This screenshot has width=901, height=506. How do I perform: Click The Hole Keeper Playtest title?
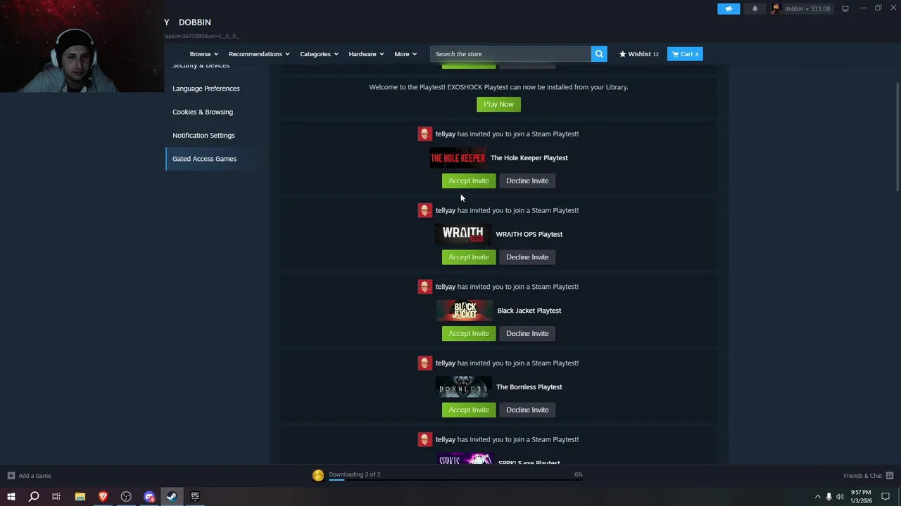pos(529,158)
